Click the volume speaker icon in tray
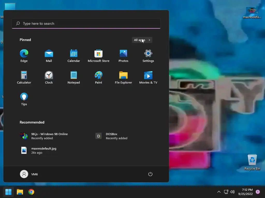 tap(232, 192)
